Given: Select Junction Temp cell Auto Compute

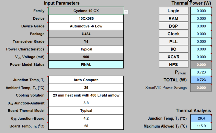Looking at the screenshot, I should coord(86,80).
